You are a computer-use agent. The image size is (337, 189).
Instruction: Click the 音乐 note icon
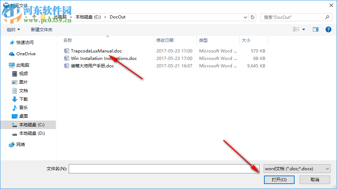[x=14, y=108]
